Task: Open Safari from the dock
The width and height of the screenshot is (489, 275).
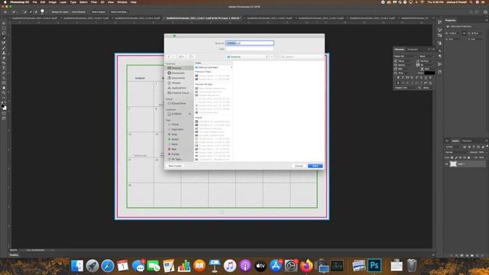Action: [108, 266]
